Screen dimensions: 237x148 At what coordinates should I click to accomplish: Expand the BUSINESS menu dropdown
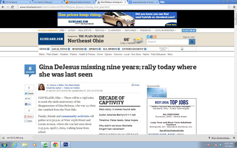[86, 49]
